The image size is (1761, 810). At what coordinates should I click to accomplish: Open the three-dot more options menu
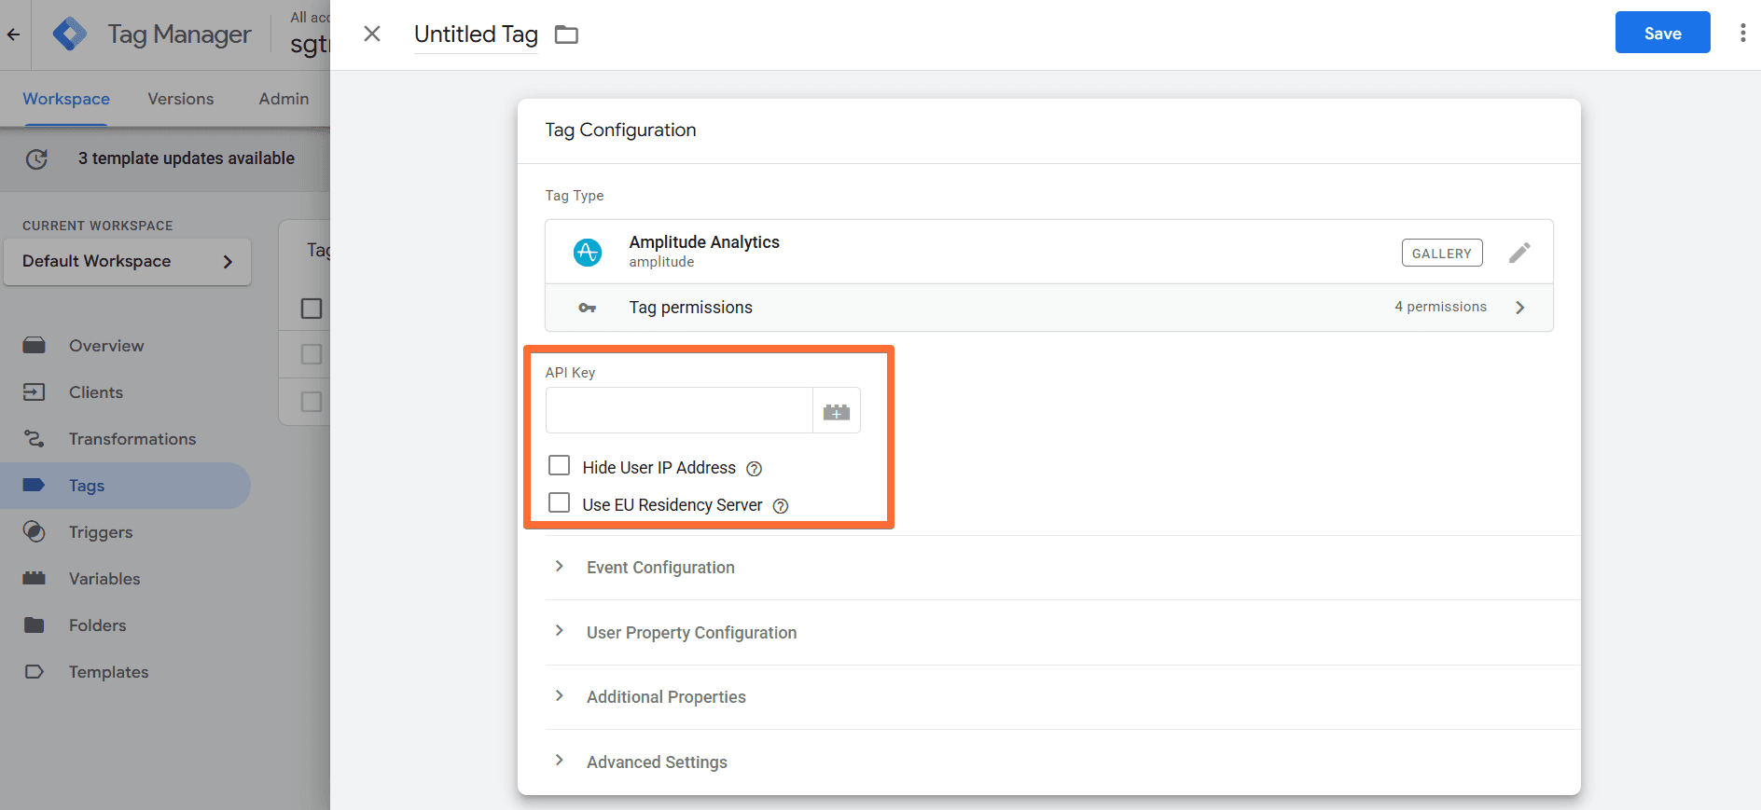1742,33
